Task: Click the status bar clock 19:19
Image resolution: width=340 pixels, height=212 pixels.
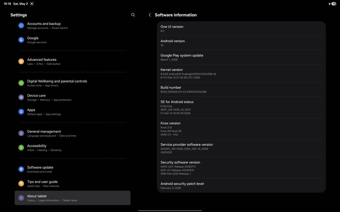Action: 7,4
